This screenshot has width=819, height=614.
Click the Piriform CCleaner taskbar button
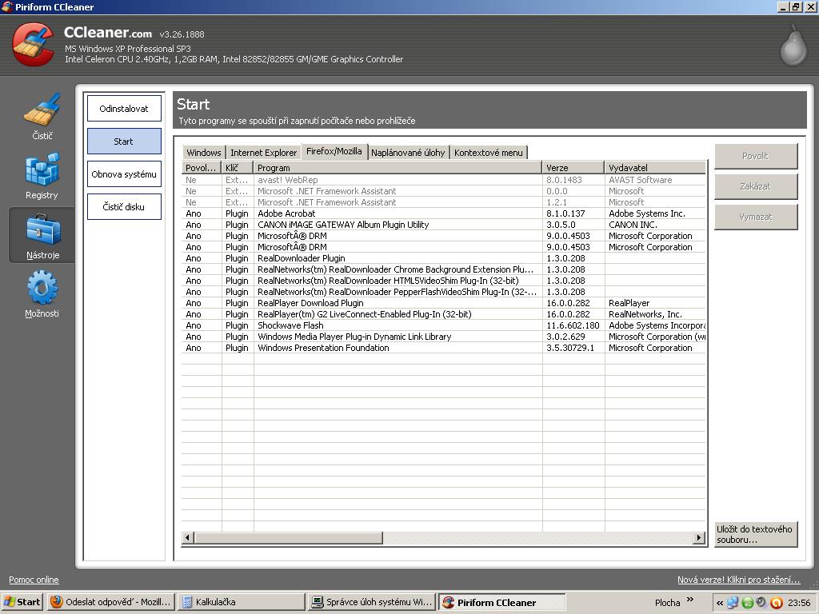(501, 602)
